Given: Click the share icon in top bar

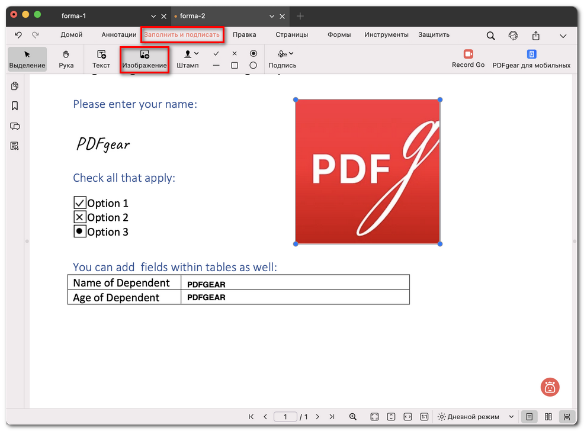Looking at the screenshot, I should (536, 36).
